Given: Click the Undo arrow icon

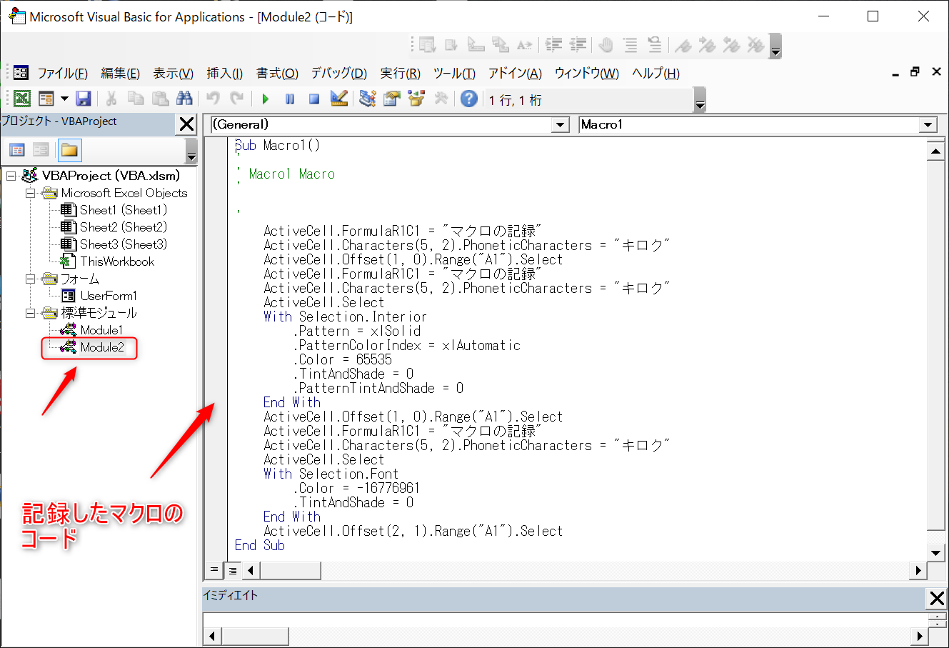Looking at the screenshot, I should [213, 99].
